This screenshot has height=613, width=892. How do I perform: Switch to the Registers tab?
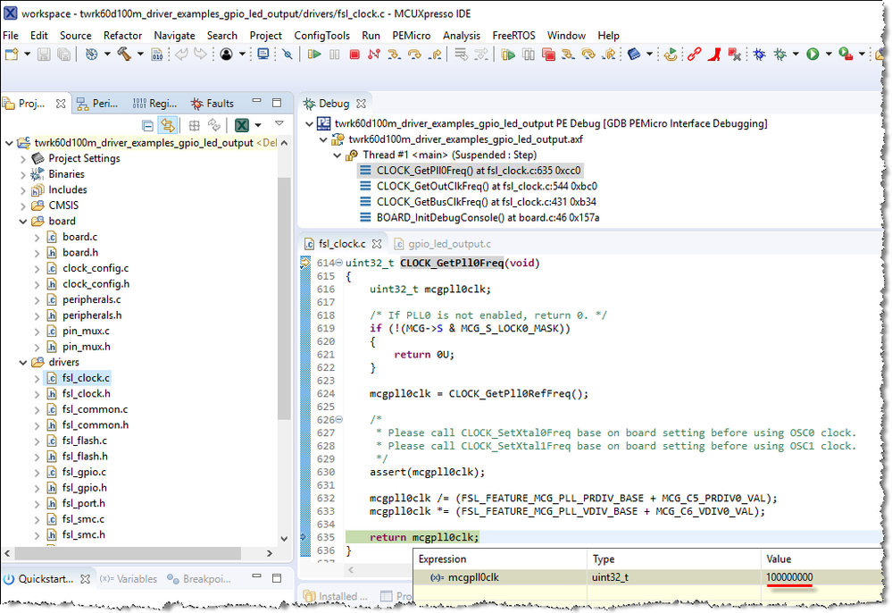154,104
